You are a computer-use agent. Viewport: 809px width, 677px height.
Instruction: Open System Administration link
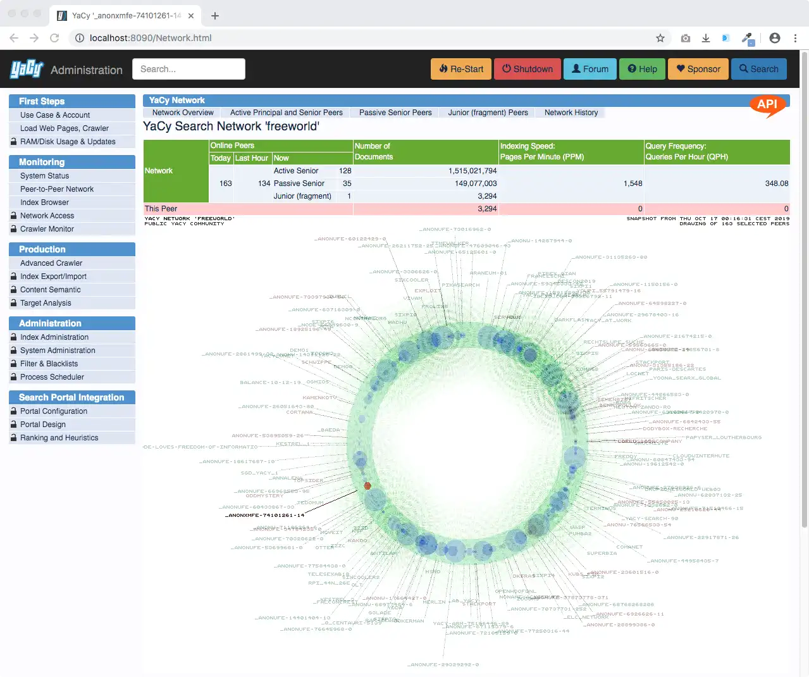coord(58,351)
